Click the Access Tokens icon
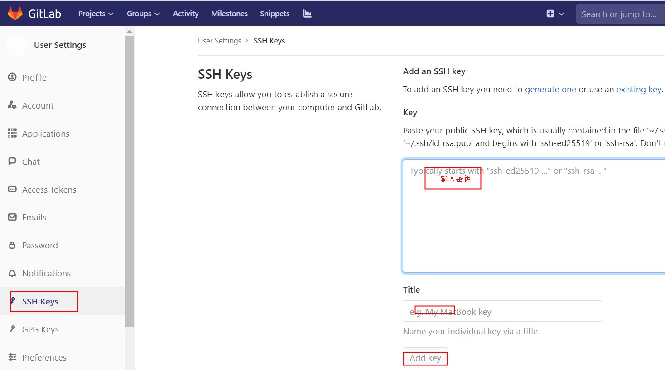The width and height of the screenshot is (665, 370). (x=12, y=190)
